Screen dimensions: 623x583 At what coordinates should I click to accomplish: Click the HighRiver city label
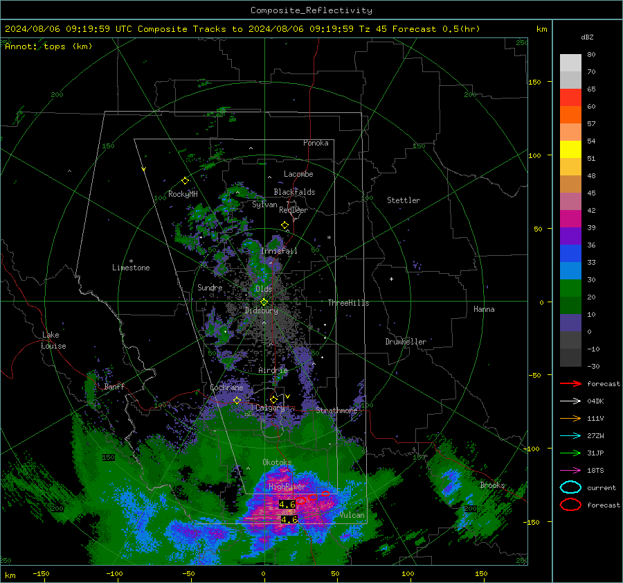[287, 487]
